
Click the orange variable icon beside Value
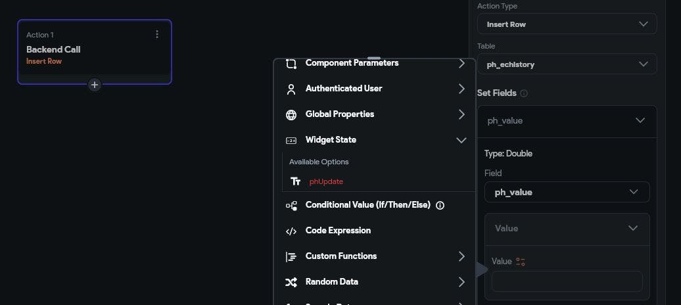pos(521,262)
